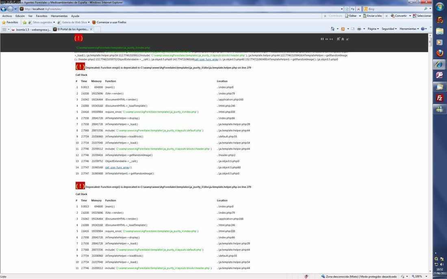The width and height of the screenshot is (447, 279).
Task: Expand the Convertir dropdown arrow
Action: [410, 16]
